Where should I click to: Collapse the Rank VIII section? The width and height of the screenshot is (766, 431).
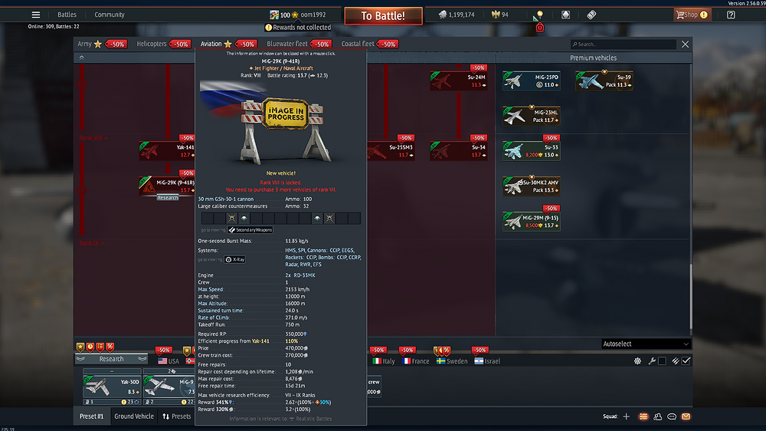tap(93, 138)
